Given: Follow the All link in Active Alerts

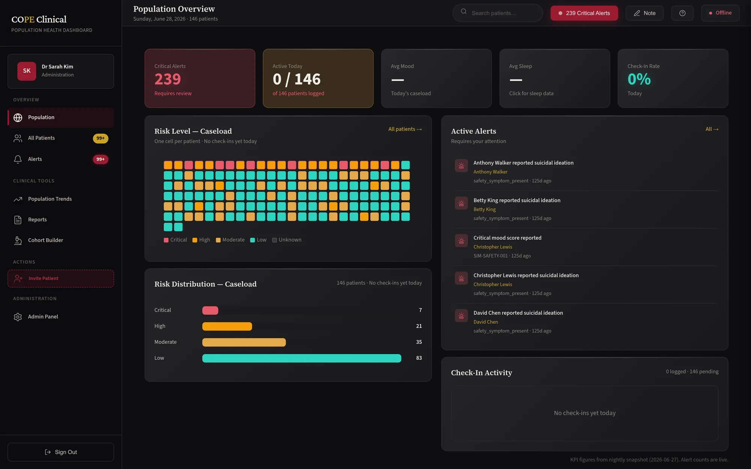Looking at the screenshot, I should point(712,129).
